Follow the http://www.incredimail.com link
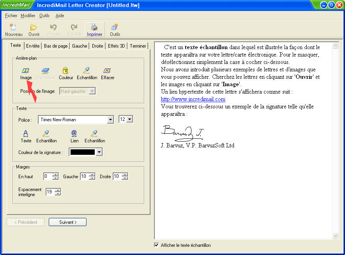345x255 pixels. [193, 99]
